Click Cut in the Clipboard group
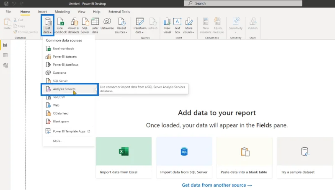Screen dimensions: 335x190 (x=18, y=20)
